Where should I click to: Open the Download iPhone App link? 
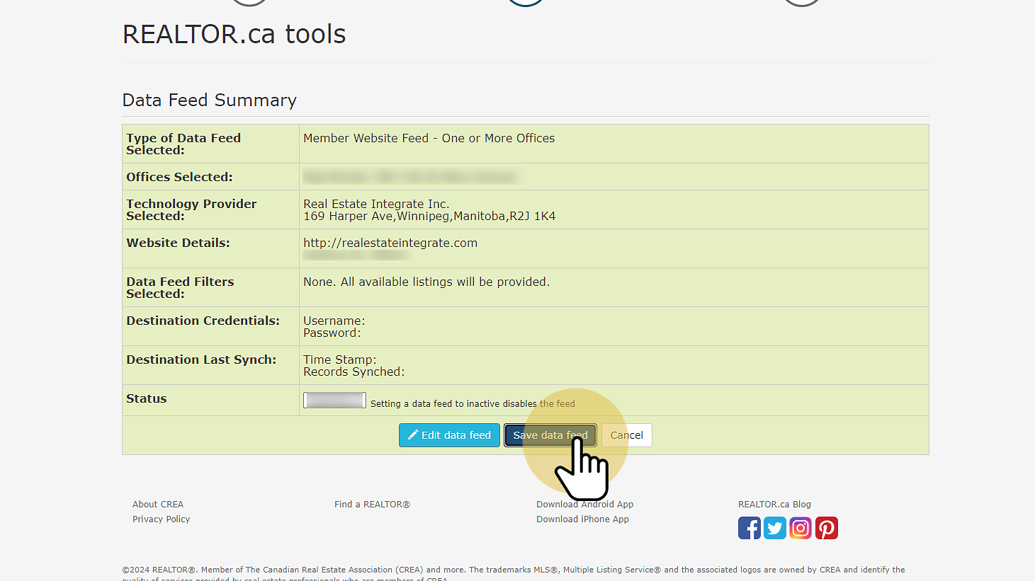coord(583,519)
